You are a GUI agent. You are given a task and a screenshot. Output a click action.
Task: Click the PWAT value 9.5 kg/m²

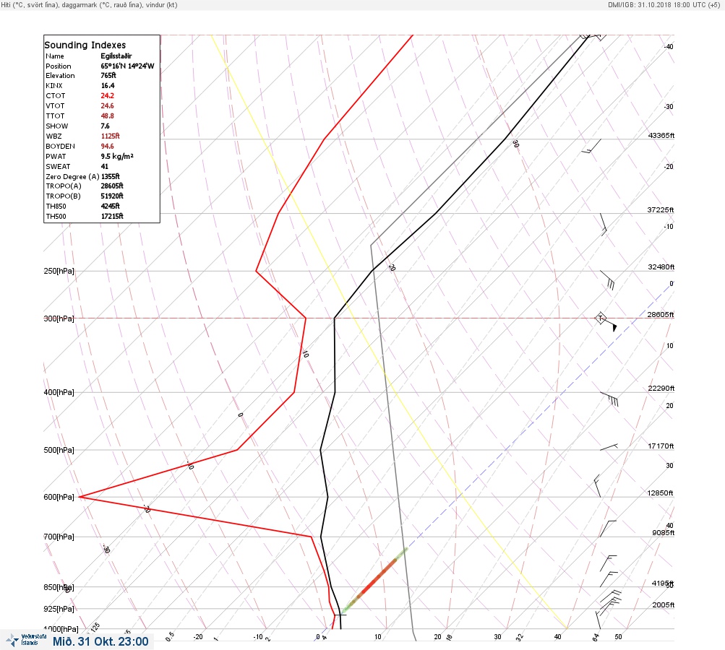(117, 156)
